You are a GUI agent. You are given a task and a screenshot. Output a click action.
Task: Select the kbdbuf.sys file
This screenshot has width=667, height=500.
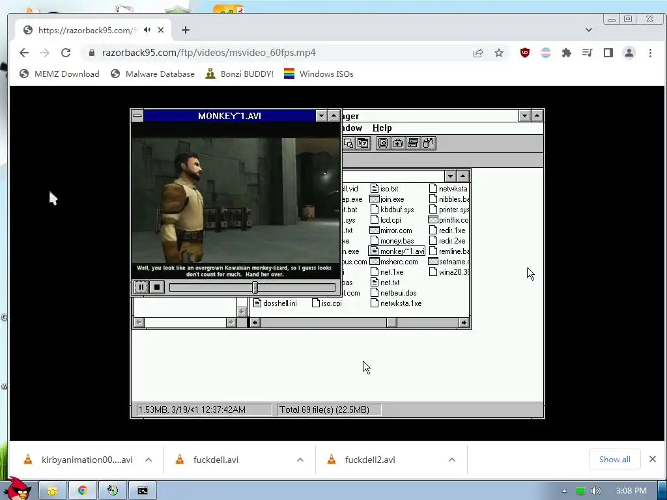click(x=392, y=210)
